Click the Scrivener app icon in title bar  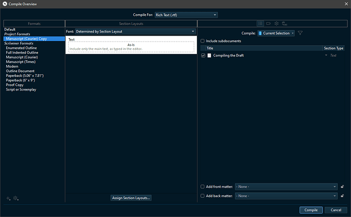[5, 4]
